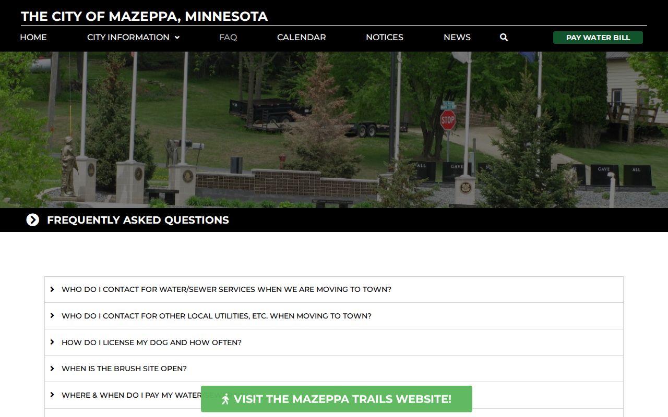Expand the pay my water bill question

(334, 395)
